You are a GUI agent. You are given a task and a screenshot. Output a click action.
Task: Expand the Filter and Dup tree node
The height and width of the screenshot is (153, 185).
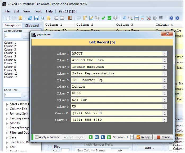point(7,133)
